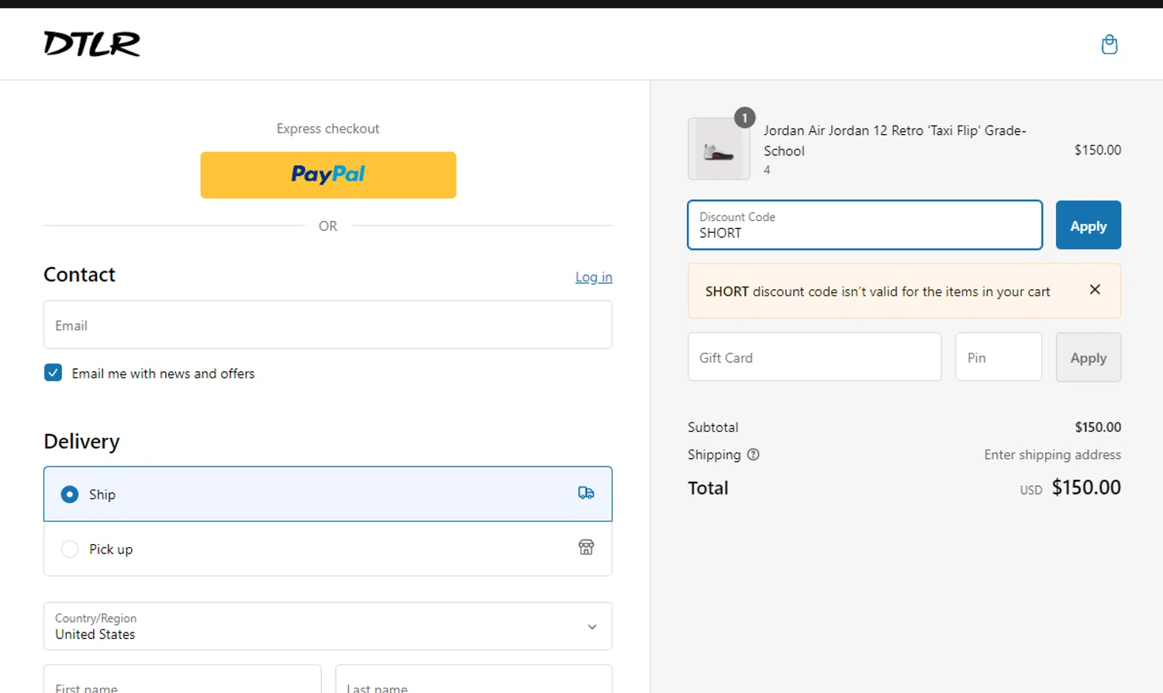Dismiss the invalid discount code message
The width and height of the screenshot is (1163, 693).
tap(1095, 290)
